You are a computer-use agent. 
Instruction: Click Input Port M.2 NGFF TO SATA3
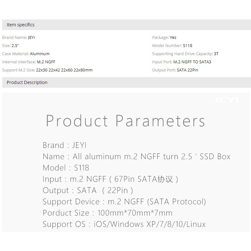(x=192, y=62)
